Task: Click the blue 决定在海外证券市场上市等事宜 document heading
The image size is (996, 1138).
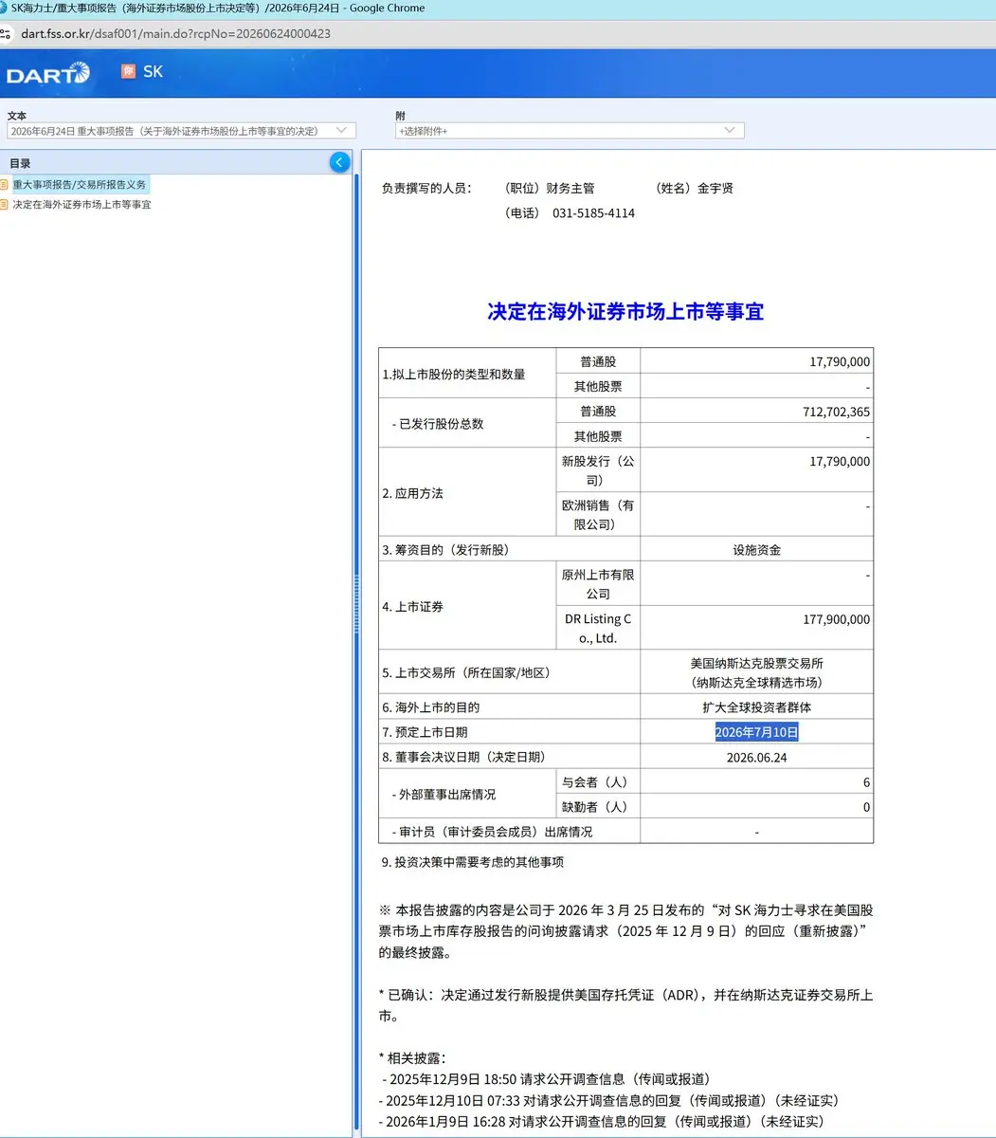Action: [625, 311]
